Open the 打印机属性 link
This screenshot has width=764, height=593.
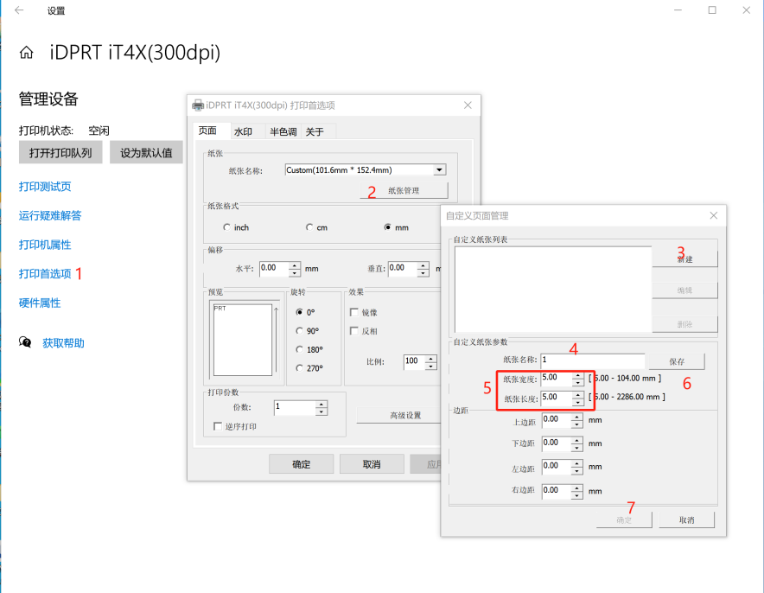tap(45, 245)
